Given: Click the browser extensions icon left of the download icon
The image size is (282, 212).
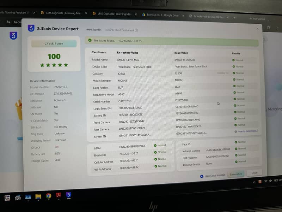Looking at the screenshot, I should [269, 28].
